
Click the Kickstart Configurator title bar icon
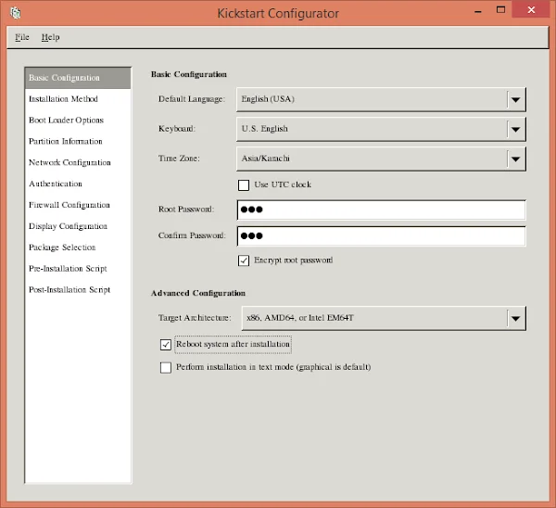click(x=16, y=13)
